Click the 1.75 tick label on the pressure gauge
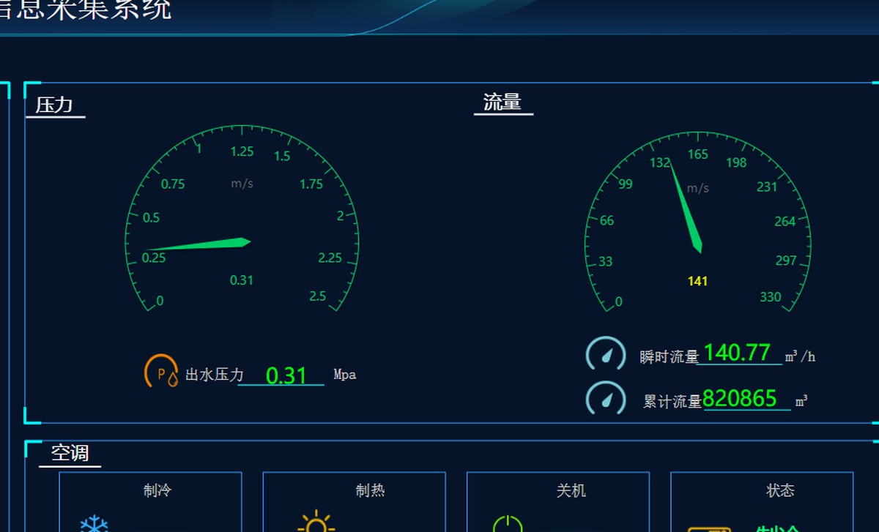The image size is (879, 532). tap(311, 184)
